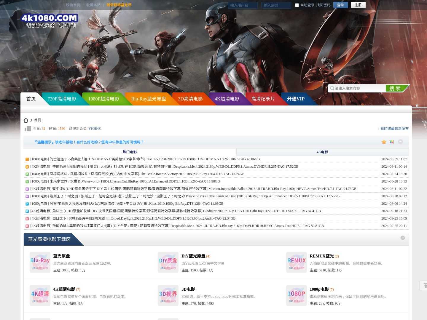The width and height of the screenshot is (427, 320).
Task: Open the In.Broad.Daylight 白日之下 post
Action: point(133,218)
